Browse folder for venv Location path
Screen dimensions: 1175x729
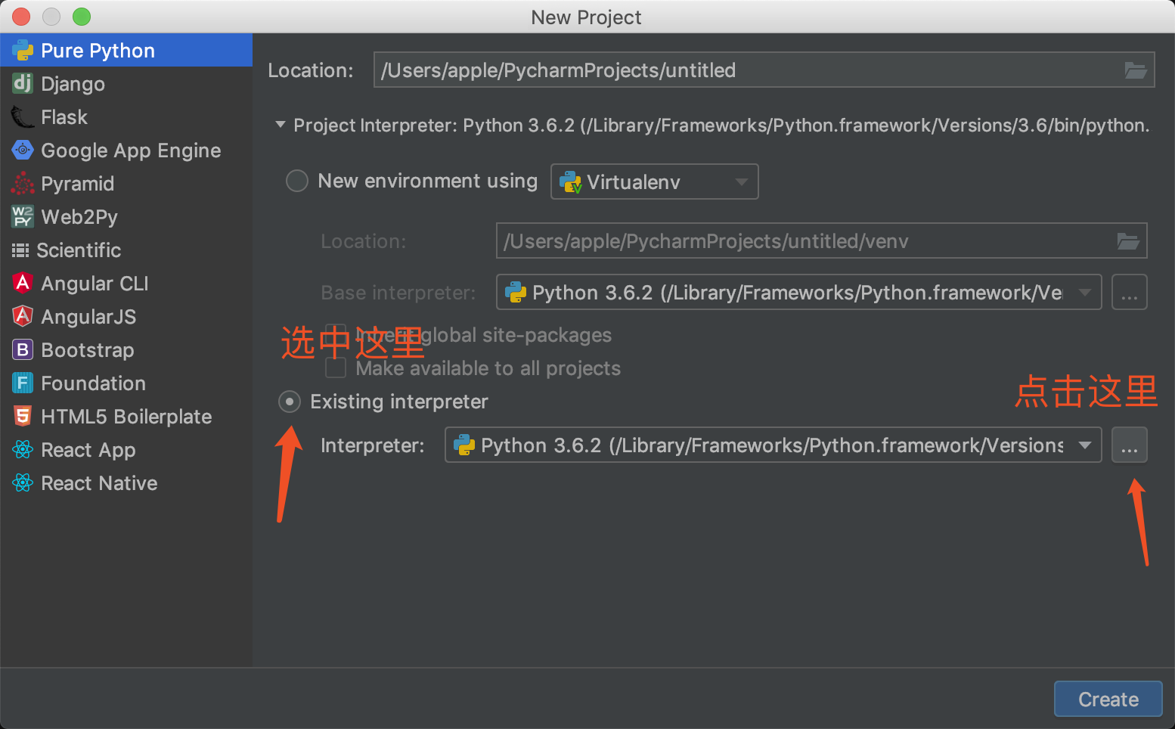click(1128, 241)
